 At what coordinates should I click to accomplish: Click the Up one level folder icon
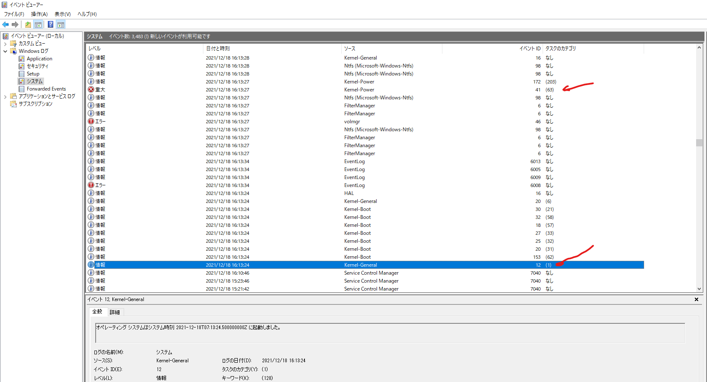pyautogui.click(x=28, y=24)
